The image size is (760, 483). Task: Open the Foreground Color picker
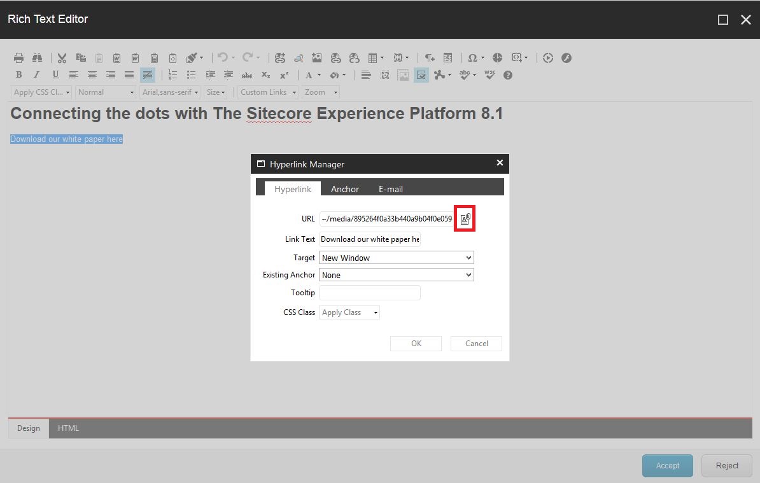tap(312, 75)
